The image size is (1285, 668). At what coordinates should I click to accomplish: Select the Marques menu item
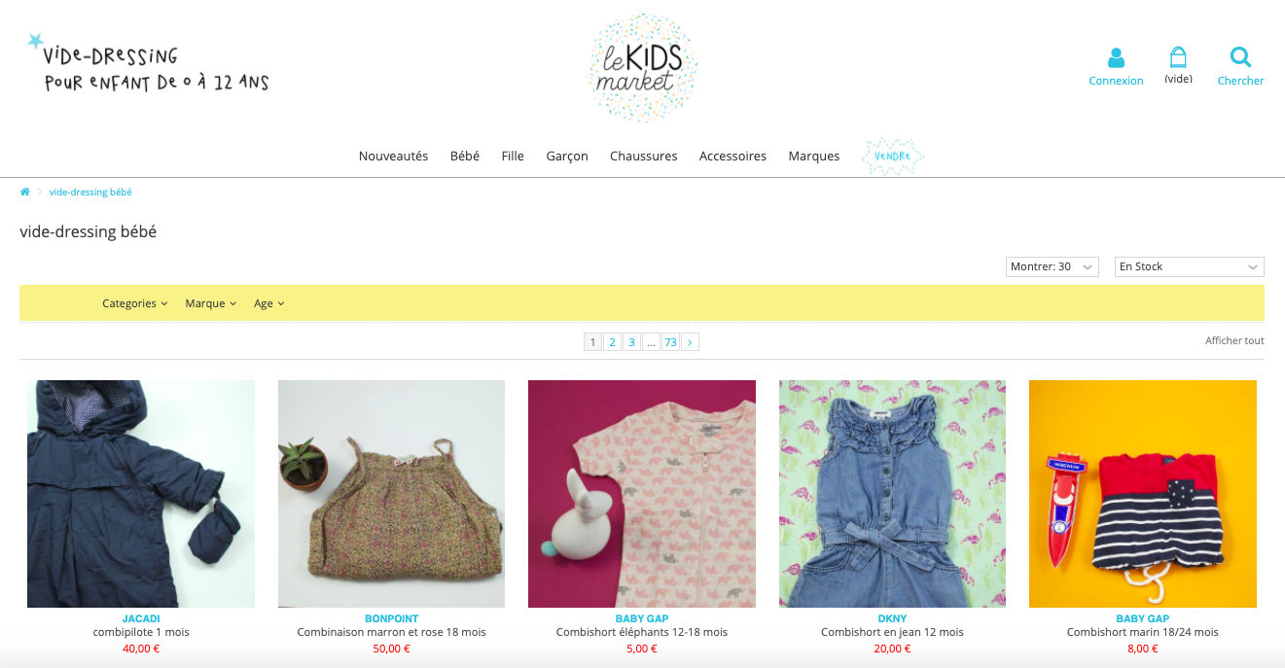coord(813,157)
